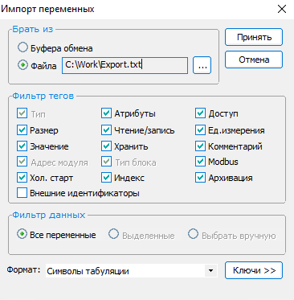
Task: Toggle the Атрибуты checkbox
Action: tap(106, 113)
